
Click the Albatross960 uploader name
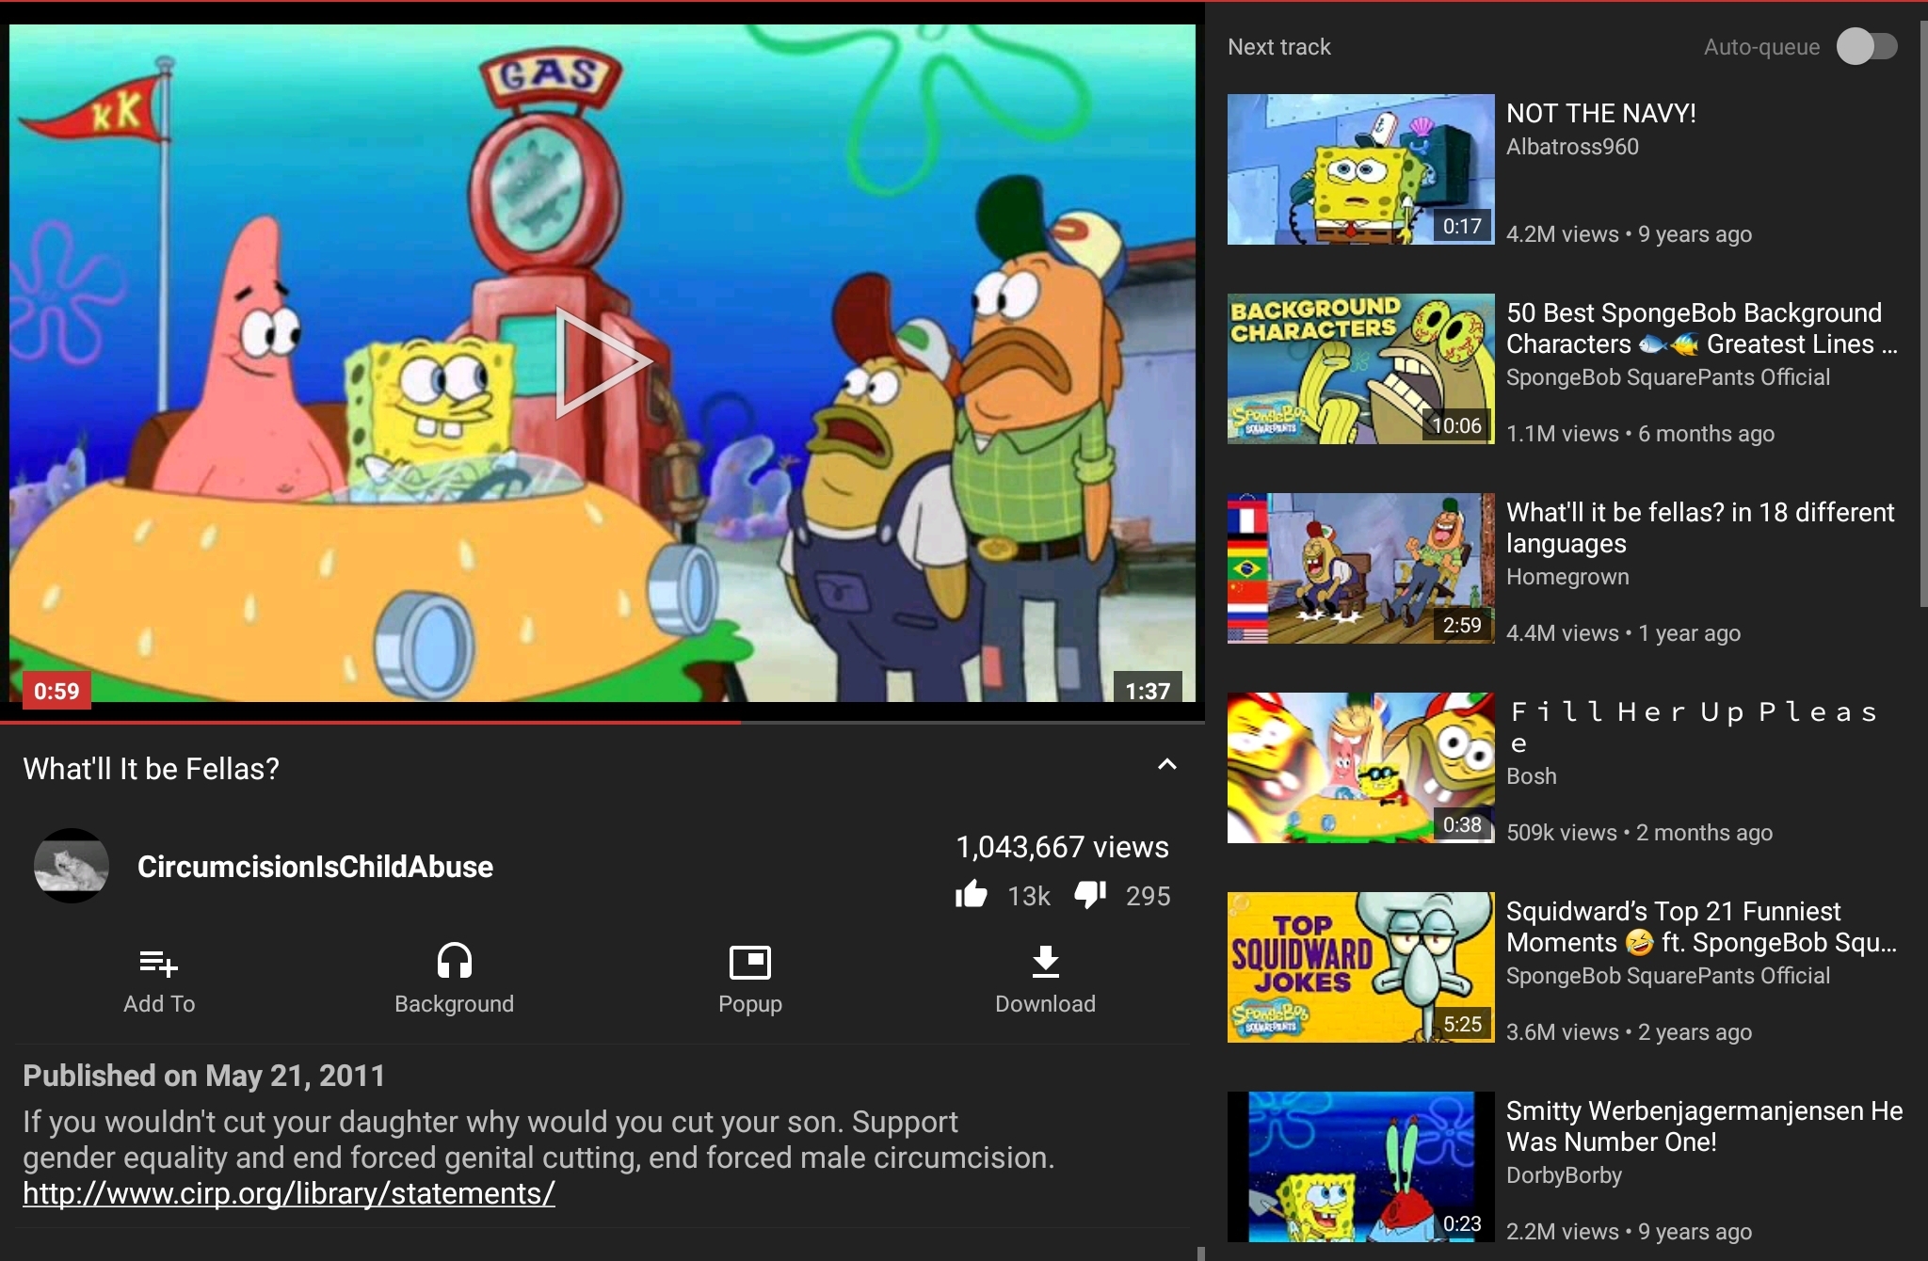coord(1572,147)
